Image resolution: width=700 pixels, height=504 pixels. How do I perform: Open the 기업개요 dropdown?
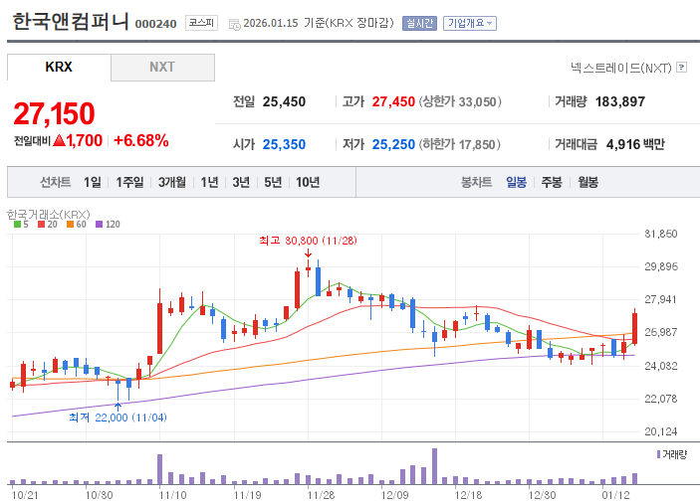470,23
